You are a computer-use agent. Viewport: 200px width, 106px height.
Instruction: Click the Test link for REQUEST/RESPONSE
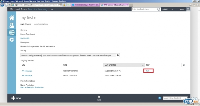pyautogui.click(x=147, y=71)
